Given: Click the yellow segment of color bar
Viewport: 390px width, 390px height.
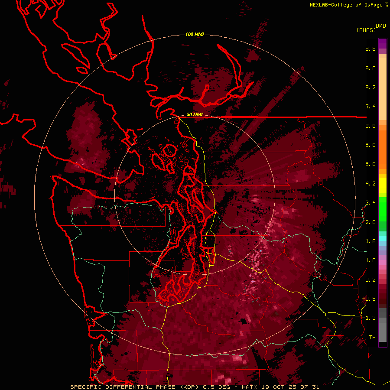Looking at the screenshot, I should (383, 185).
